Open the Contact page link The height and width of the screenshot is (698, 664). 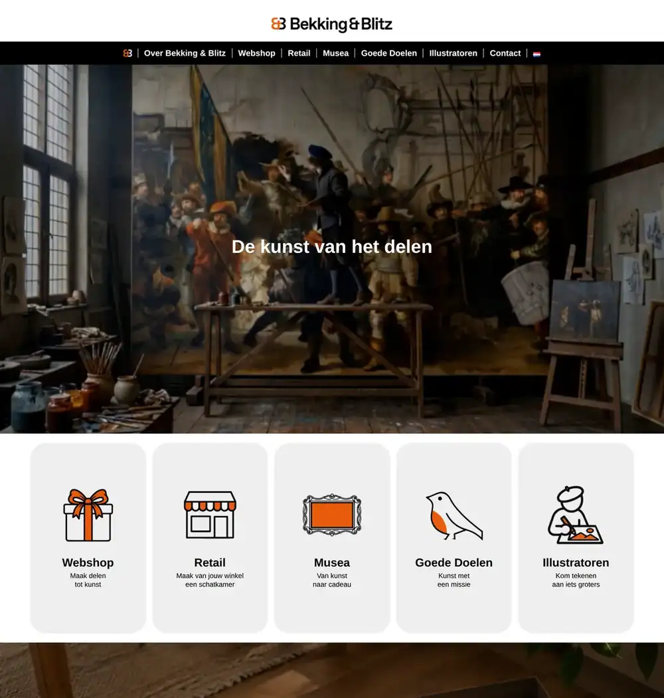tap(505, 53)
